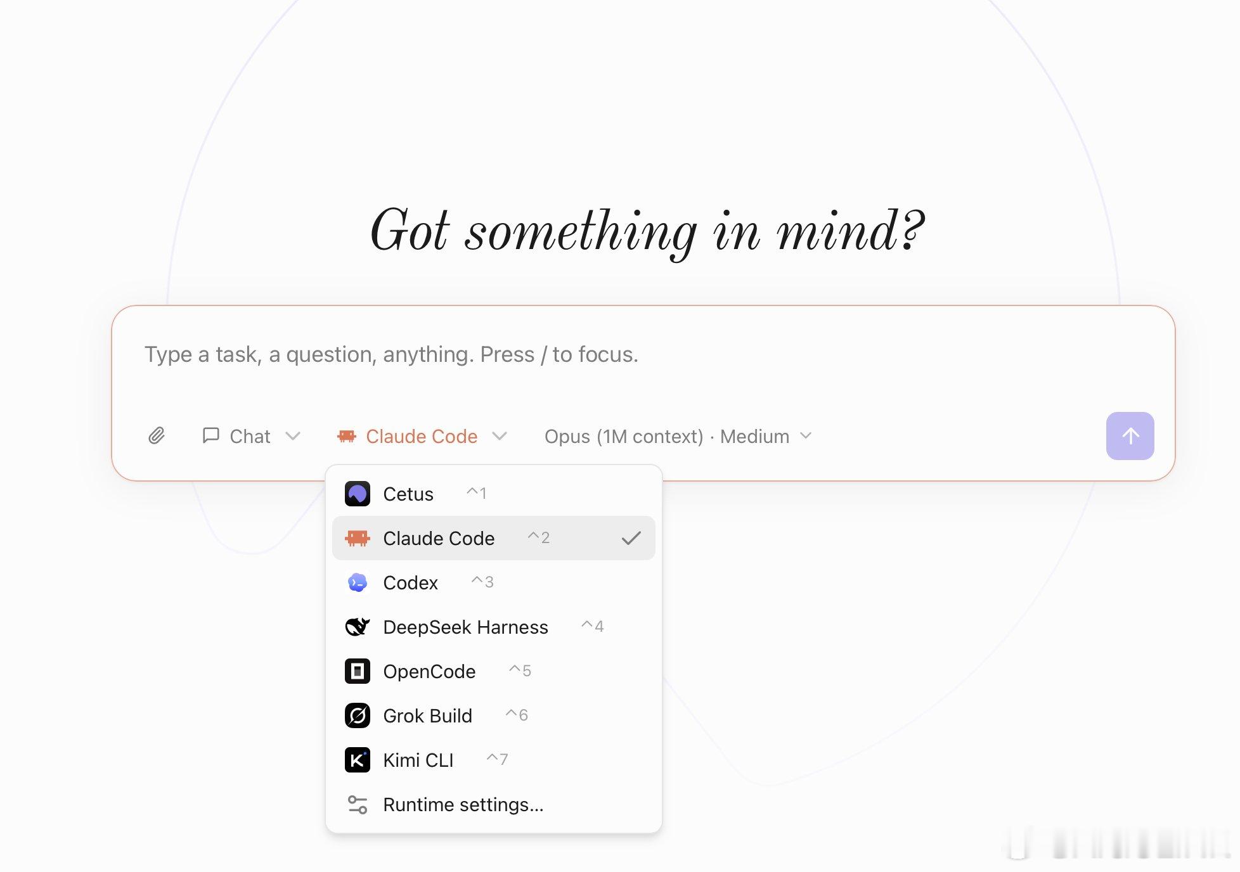Viewport: 1240px width, 872px height.
Task: Click the Chat speech bubble icon
Action: tap(210, 435)
